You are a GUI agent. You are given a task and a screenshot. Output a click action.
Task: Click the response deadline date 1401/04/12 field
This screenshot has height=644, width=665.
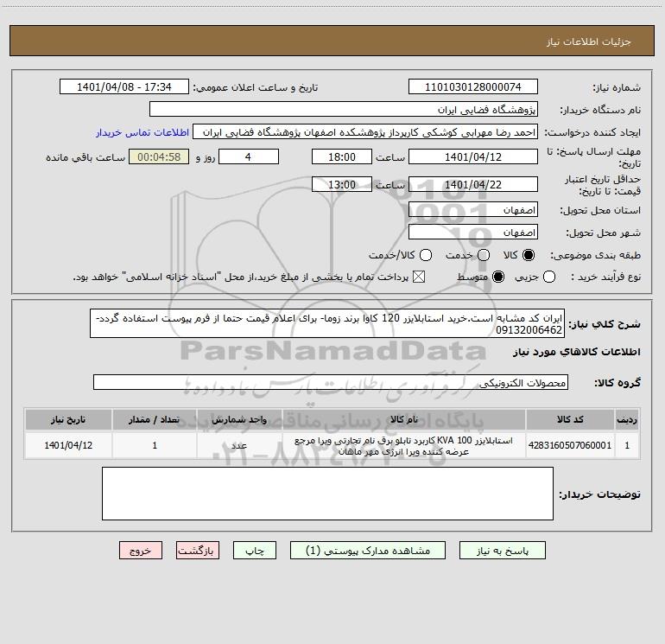pyautogui.click(x=473, y=156)
